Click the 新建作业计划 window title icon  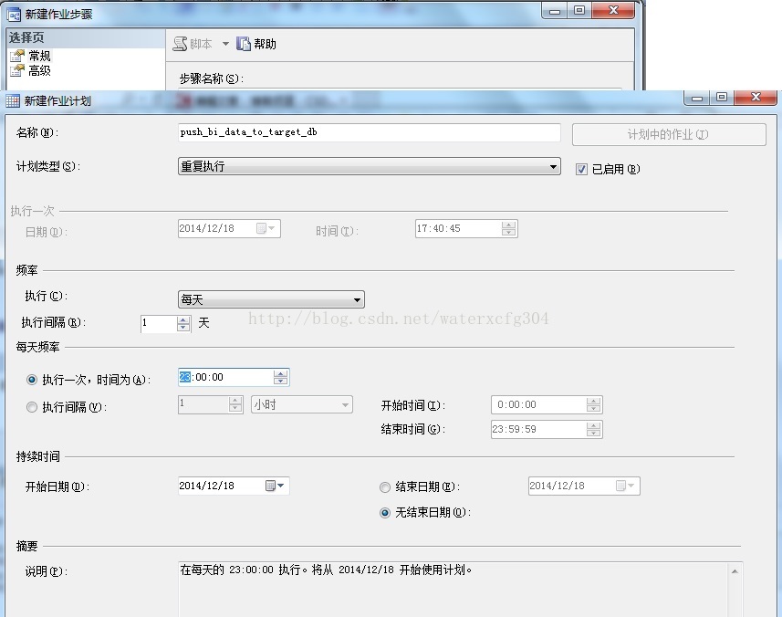click(13, 100)
